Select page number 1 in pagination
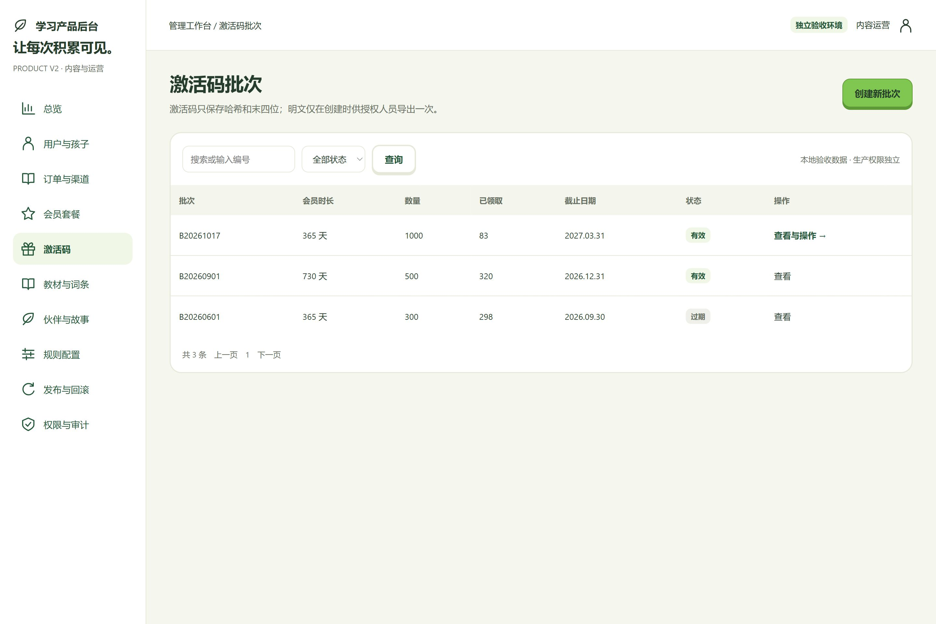936x624 pixels. [247, 355]
